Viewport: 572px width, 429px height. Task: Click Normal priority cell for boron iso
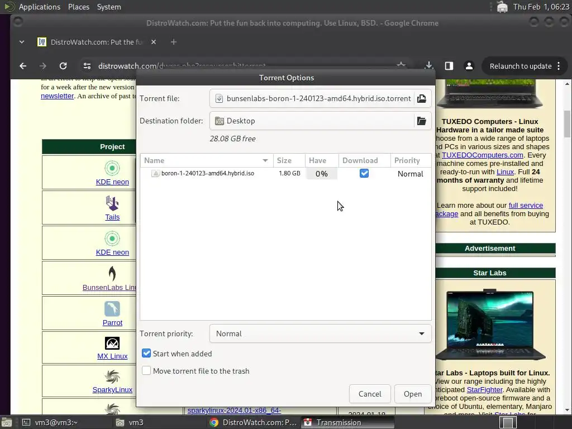point(411,174)
